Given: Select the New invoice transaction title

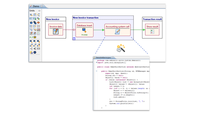Looking at the screenshot, I should (86, 18).
